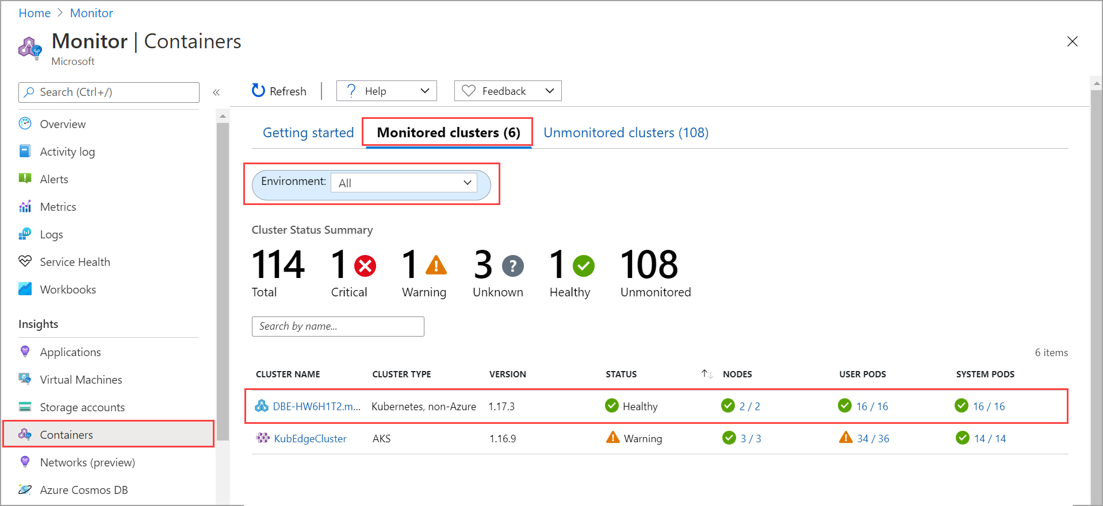The height and width of the screenshot is (506, 1103).
Task: Expand the Environment dropdown
Action: [404, 183]
